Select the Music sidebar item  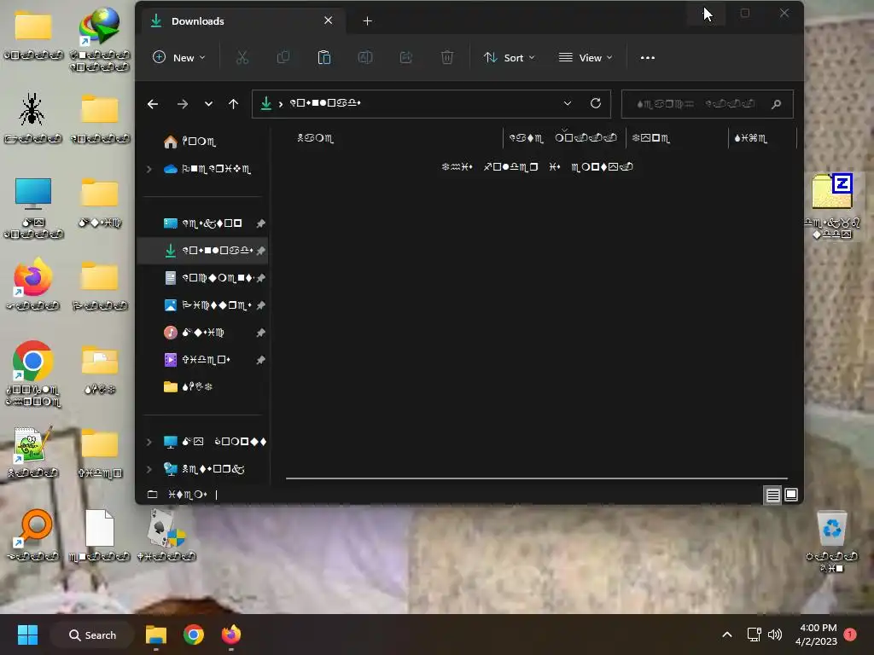point(194,333)
